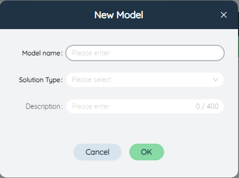Confirm with the green OK button
The image size is (239, 178).
(146, 152)
